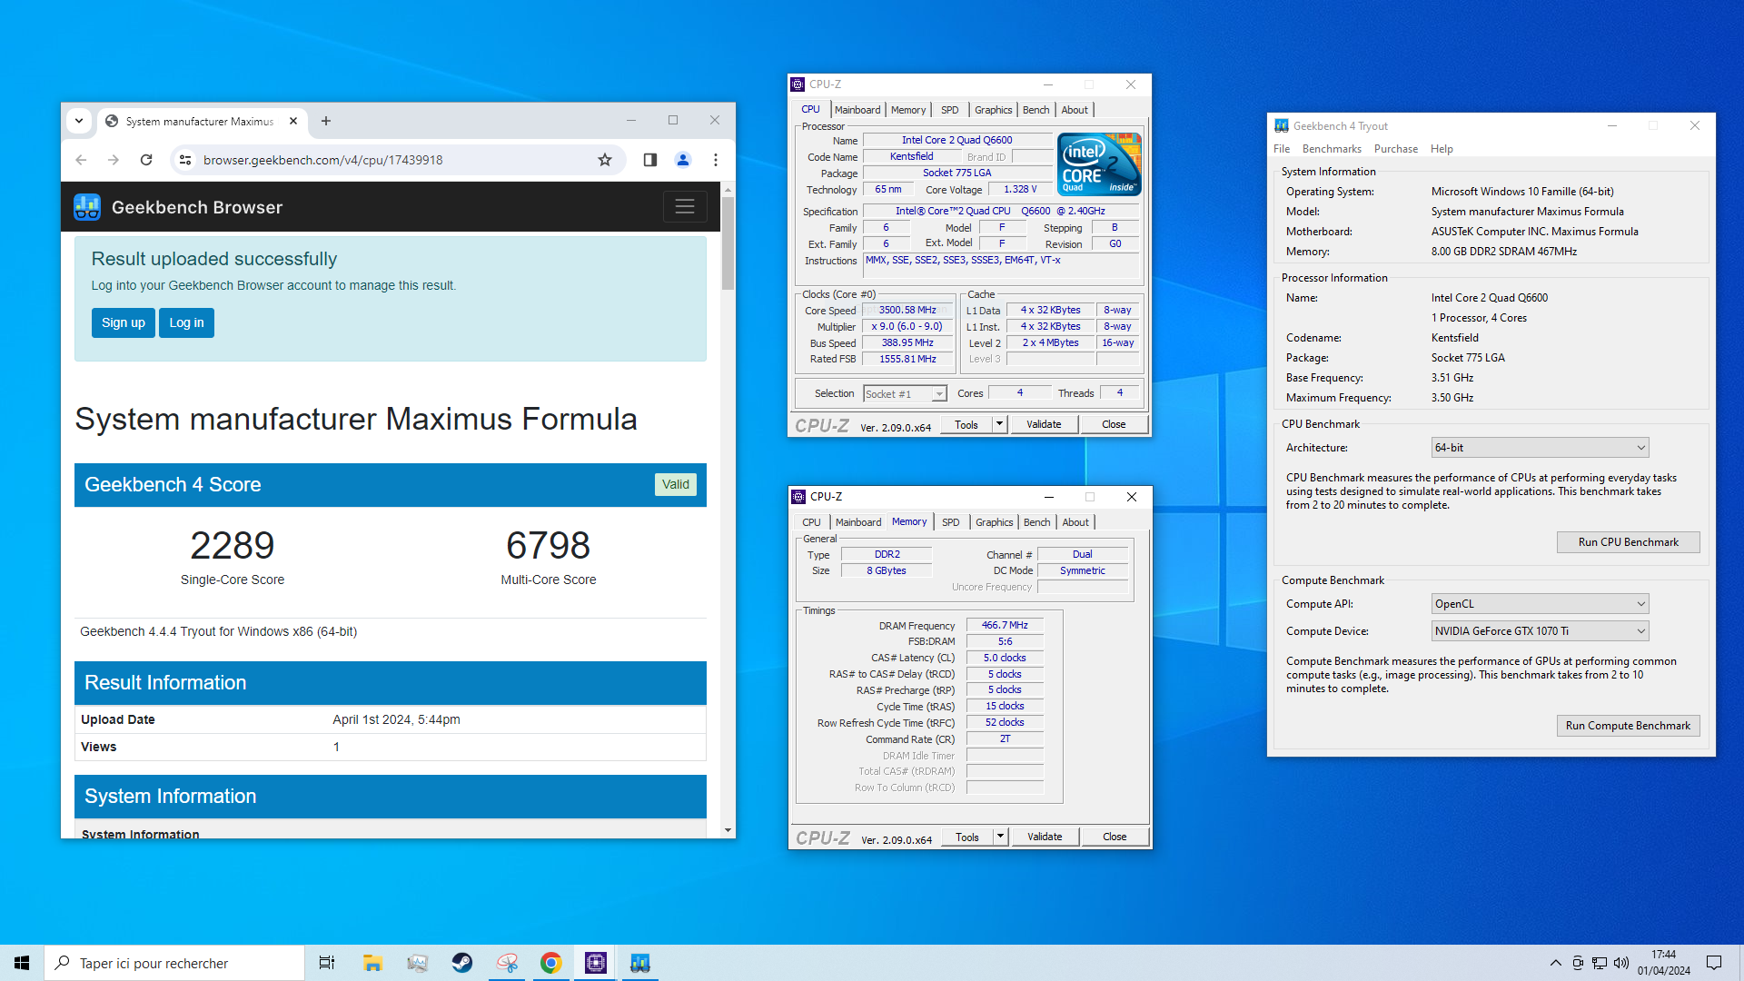The image size is (1744, 981).
Task: Click Tools button in bottom CPU-Z
Action: coord(967,837)
